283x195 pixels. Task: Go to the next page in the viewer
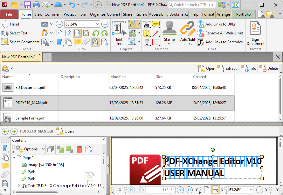tap(180, 190)
